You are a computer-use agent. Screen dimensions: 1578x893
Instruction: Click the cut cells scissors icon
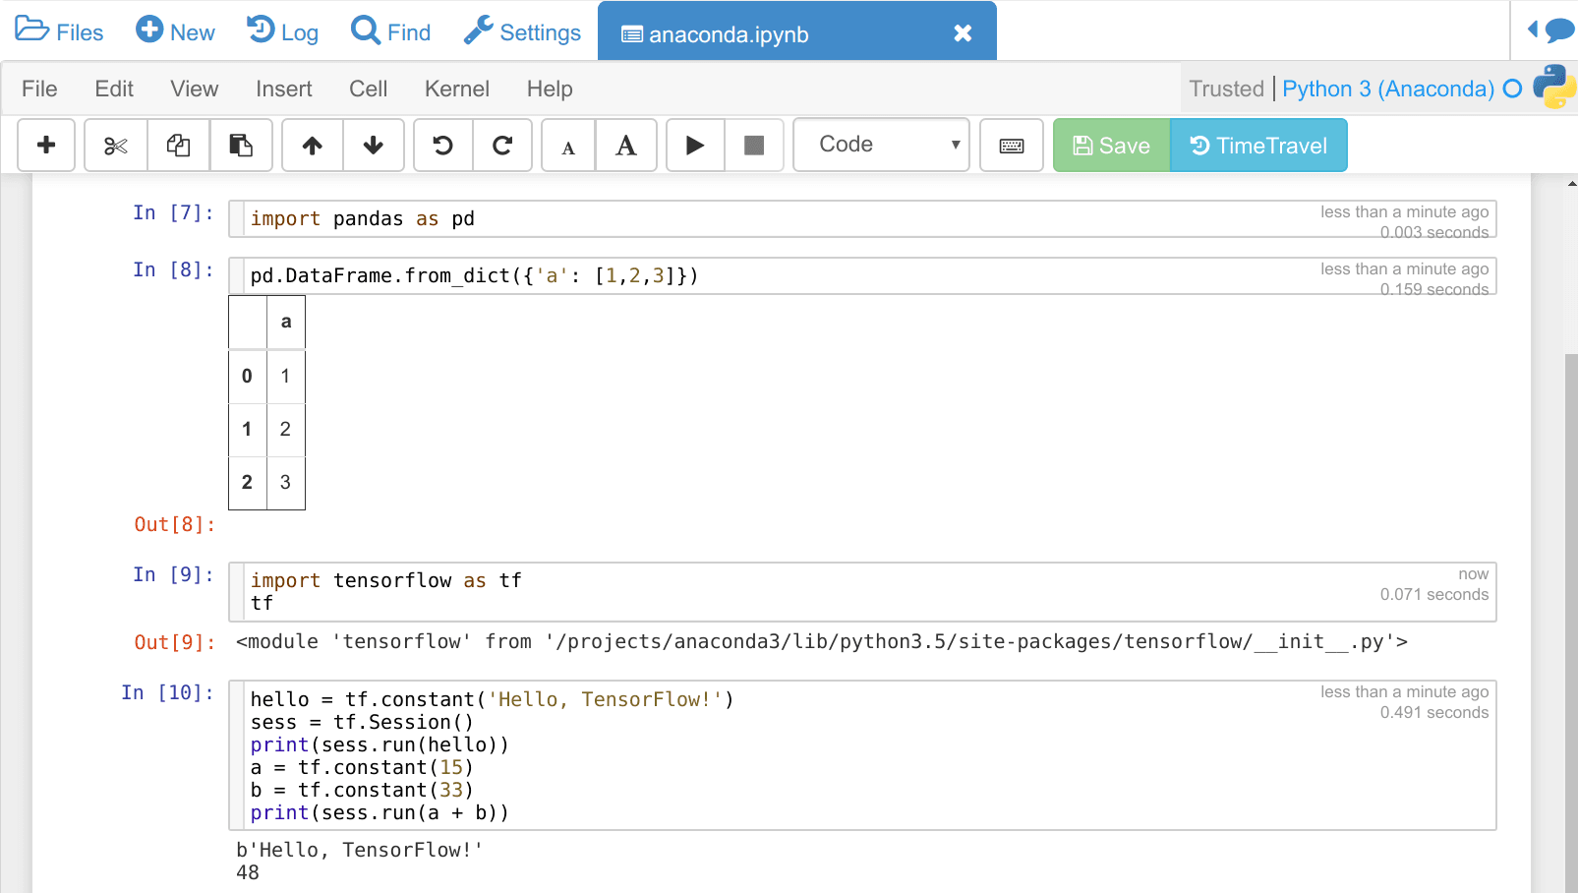(115, 145)
